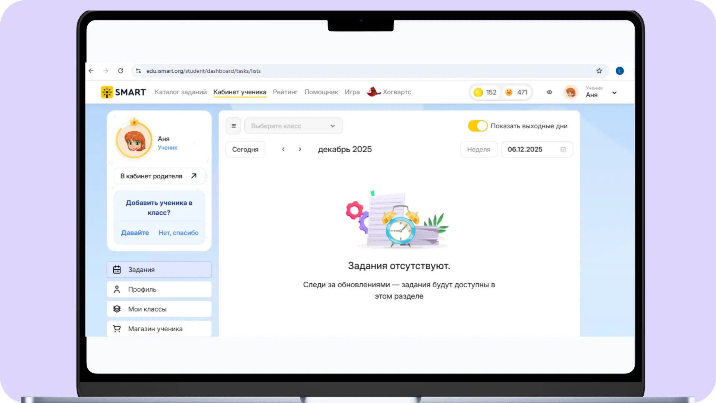This screenshot has height=403, width=716.
Task: Click the декабрь 2025 month label
Action: coord(345,149)
